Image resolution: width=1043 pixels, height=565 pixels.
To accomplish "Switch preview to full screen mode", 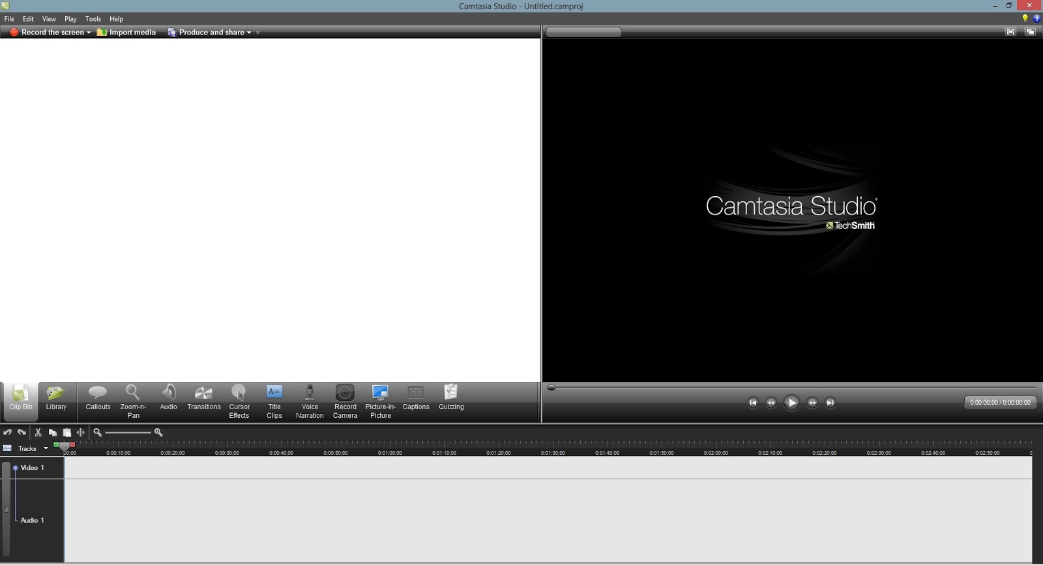I will (1010, 32).
